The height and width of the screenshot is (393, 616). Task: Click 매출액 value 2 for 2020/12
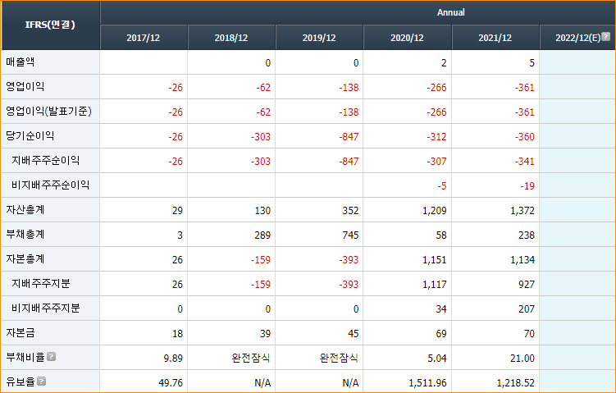pos(444,63)
